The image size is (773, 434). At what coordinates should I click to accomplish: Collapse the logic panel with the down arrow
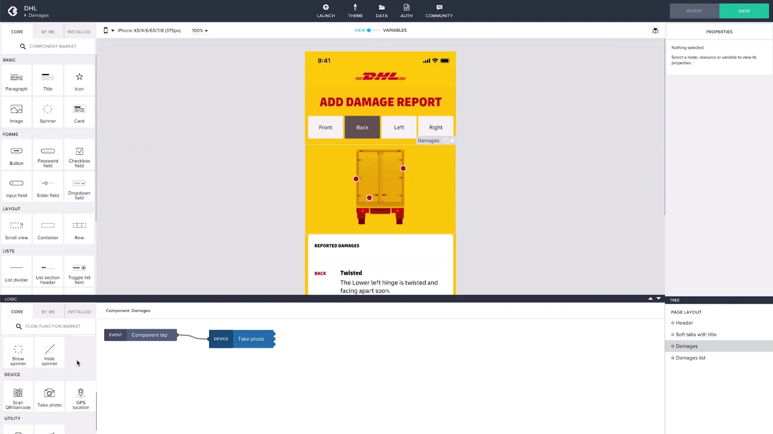(658, 298)
